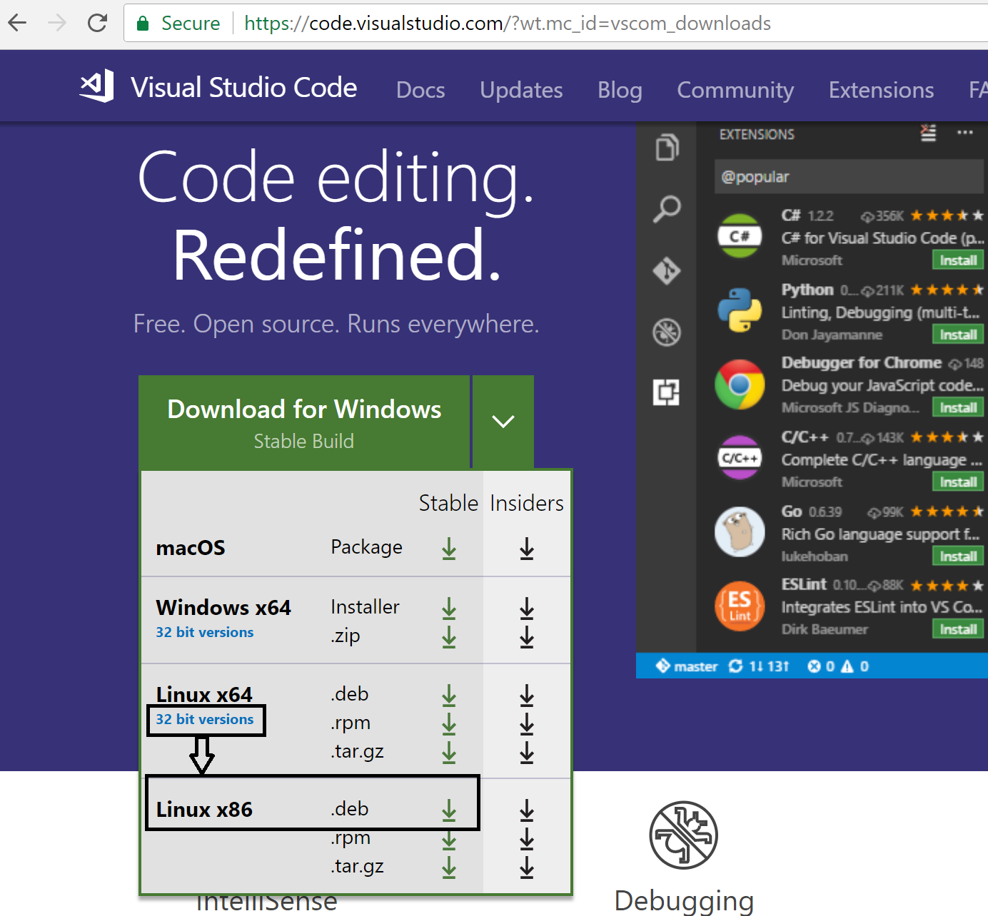
Task: Download Linux x64 .rpm stable build
Action: [449, 724]
